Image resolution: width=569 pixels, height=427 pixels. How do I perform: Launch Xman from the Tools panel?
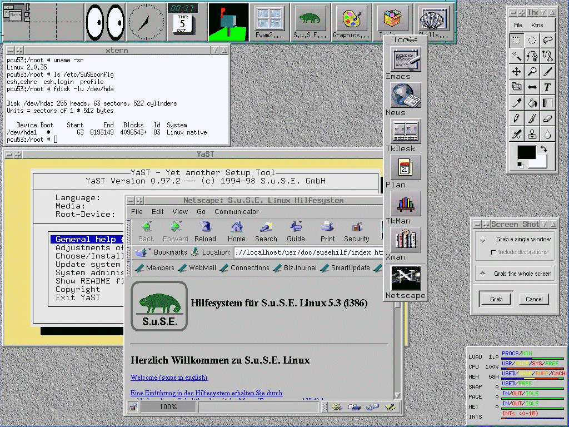point(405,240)
